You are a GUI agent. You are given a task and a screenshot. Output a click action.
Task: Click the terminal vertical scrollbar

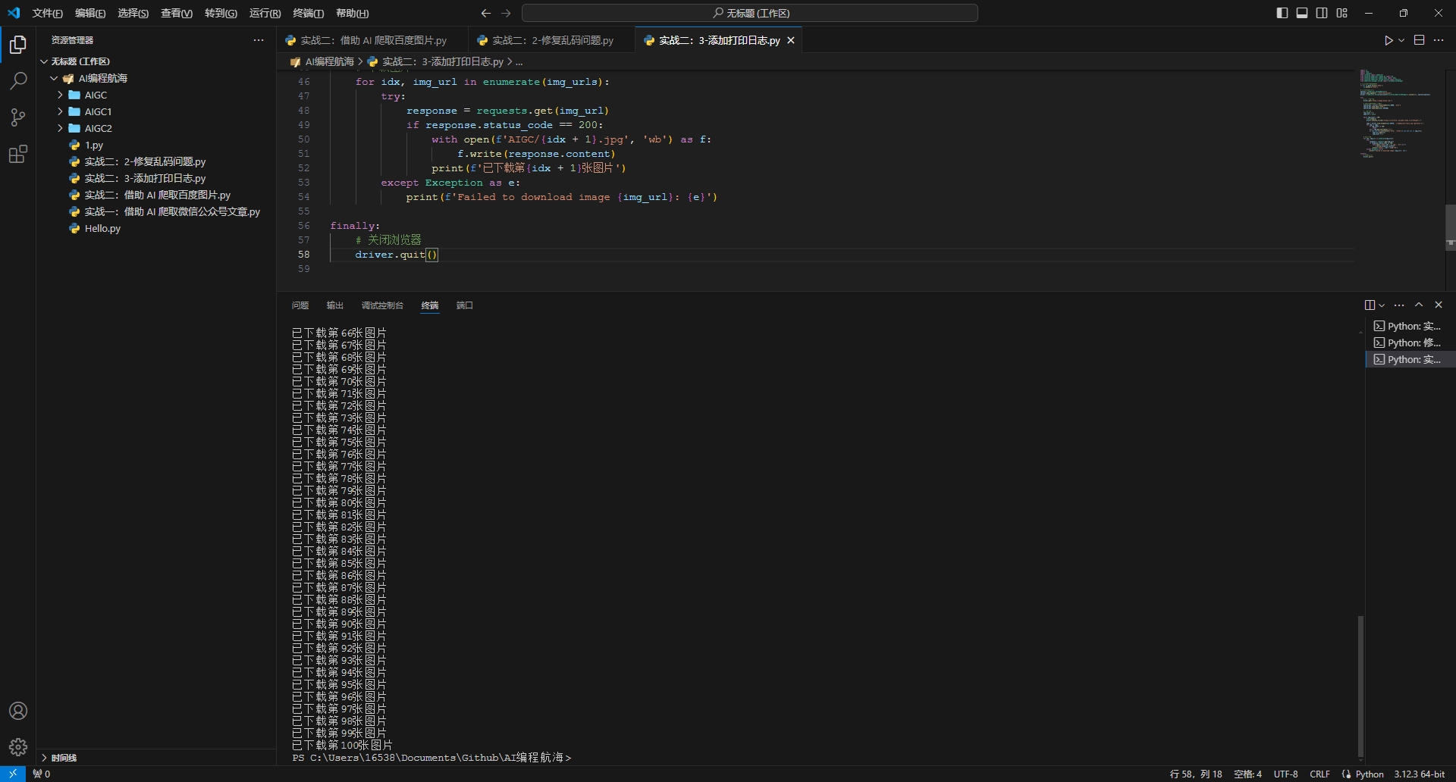pyautogui.click(x=1360, y=686)
